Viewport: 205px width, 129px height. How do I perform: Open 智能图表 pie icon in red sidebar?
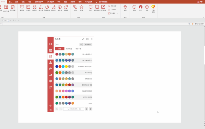pos(51,69)
